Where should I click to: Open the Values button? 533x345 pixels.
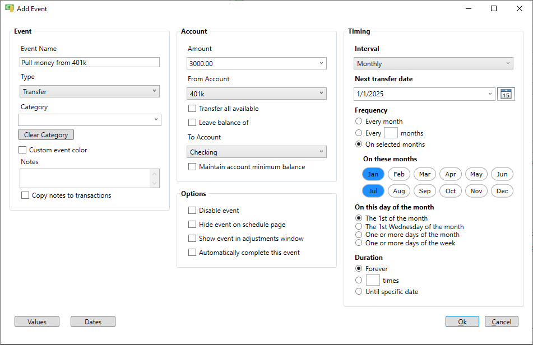click(37, 322)
